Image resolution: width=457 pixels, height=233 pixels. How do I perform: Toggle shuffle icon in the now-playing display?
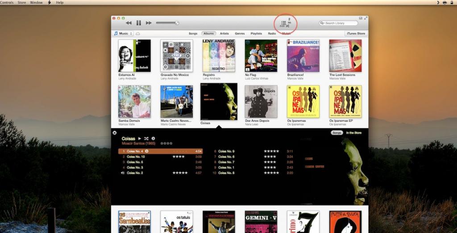point(288,26)
